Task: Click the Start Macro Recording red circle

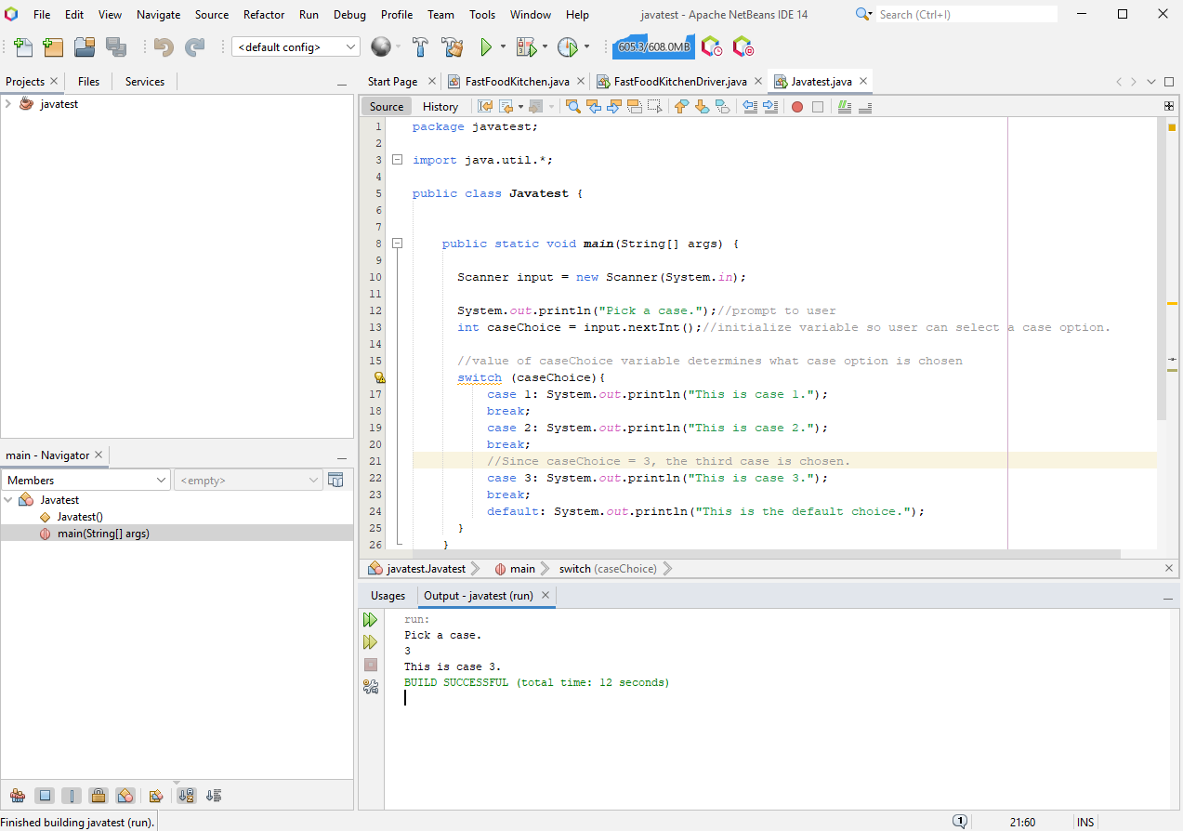Action: click(x=797, y=107)
